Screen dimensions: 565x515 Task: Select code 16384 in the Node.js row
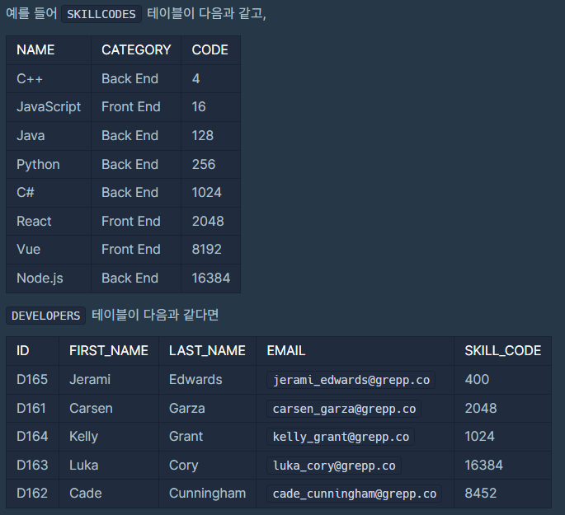point(211,279)
